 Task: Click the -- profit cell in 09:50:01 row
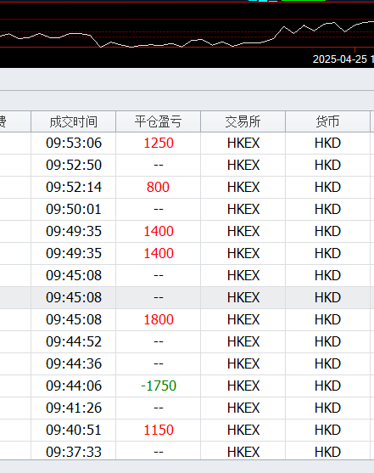tap(159, 209)
